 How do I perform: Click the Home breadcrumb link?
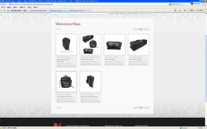coord(111,14)
